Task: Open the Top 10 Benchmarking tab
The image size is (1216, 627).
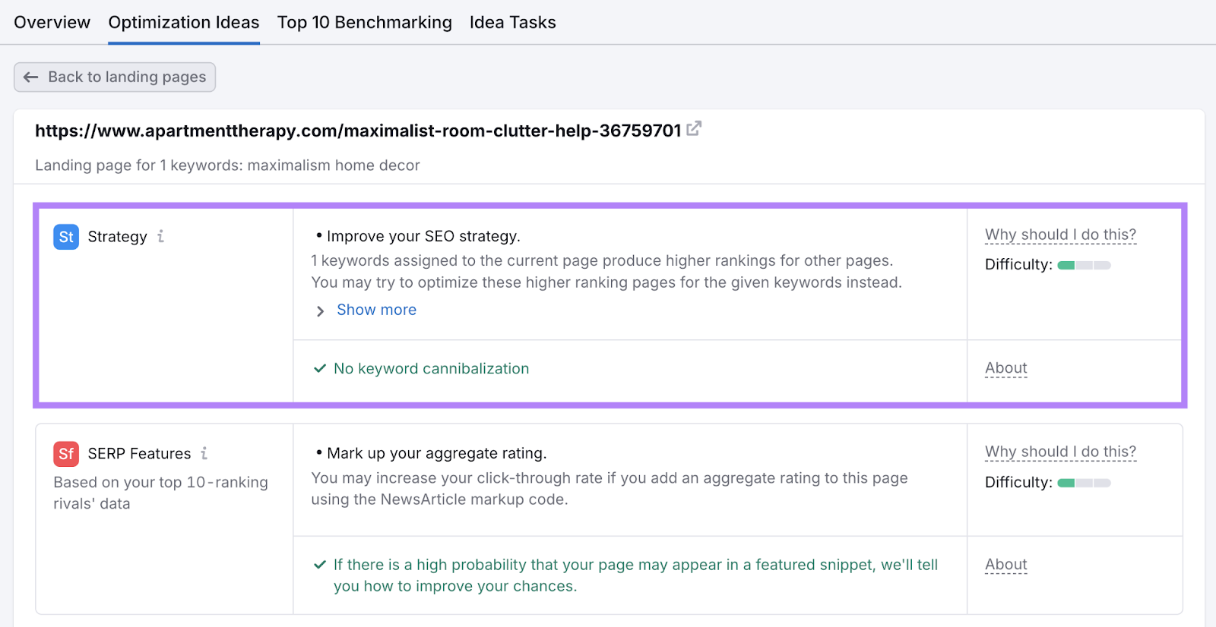Action: point(364,23)
